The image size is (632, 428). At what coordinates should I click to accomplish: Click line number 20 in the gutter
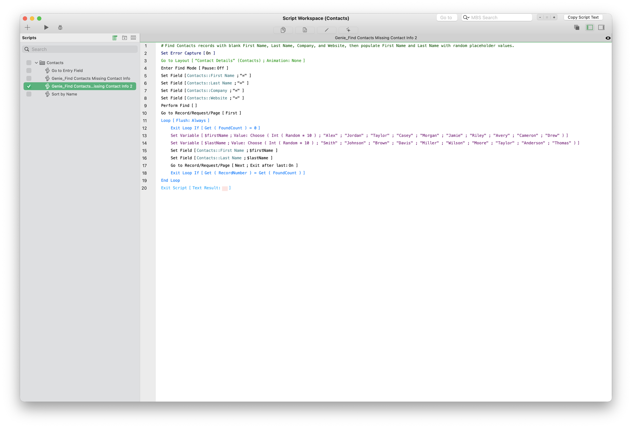coord(144,188)
